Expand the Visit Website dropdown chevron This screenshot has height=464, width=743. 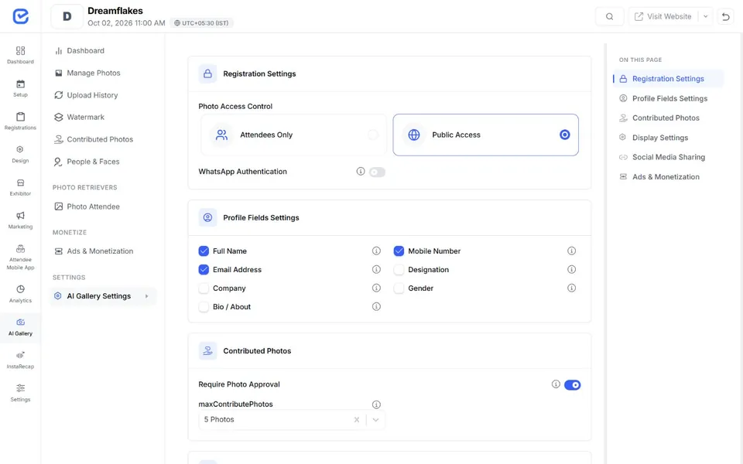click(x=706, y=16)
